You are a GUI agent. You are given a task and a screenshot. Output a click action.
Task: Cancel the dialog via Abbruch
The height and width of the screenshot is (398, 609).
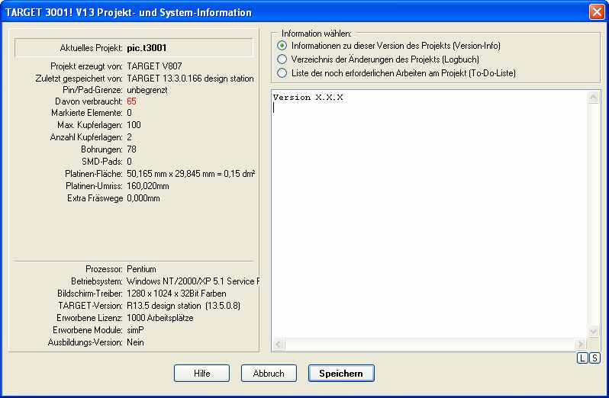(x=269, y=374)
